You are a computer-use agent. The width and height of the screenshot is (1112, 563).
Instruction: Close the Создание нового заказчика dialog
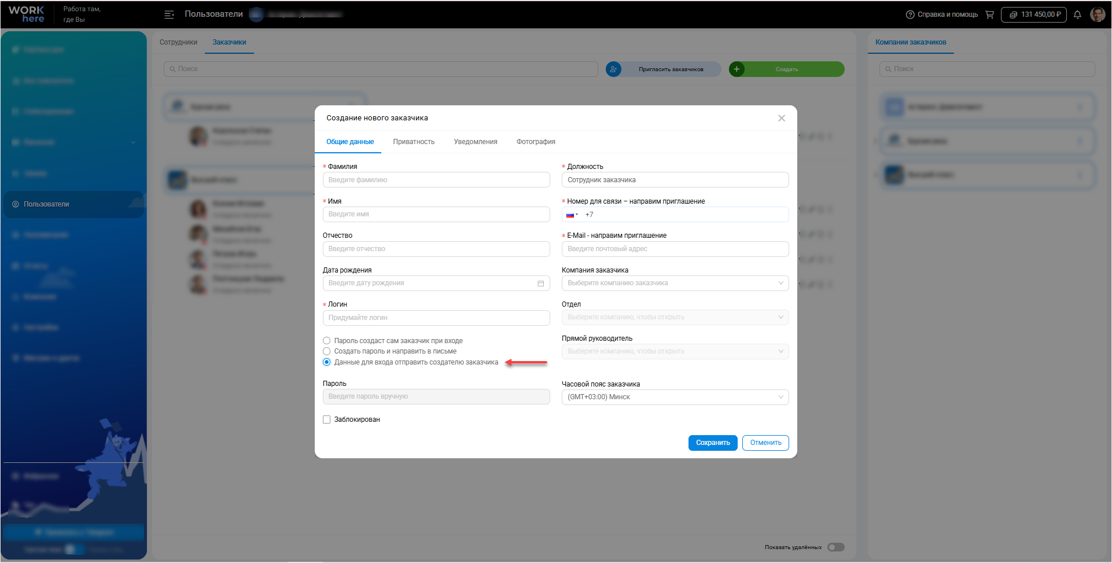(x=782, y=118)
